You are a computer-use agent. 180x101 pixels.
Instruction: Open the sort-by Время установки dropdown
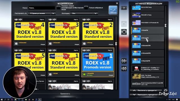[x=42, y=13]
